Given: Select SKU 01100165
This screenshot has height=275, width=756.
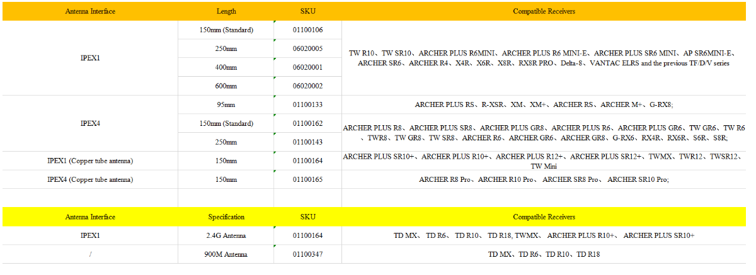Looking at the screenshot, I should pyautogui.click(x=308, y=179).
